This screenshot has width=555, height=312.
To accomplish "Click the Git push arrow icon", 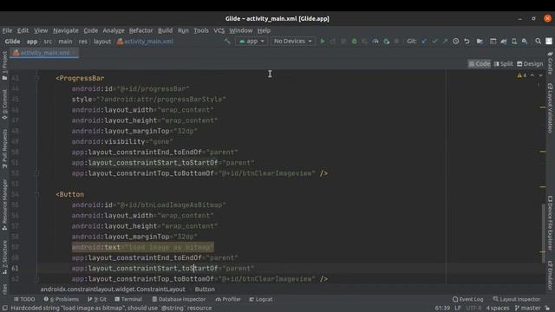I will (445, 42).
